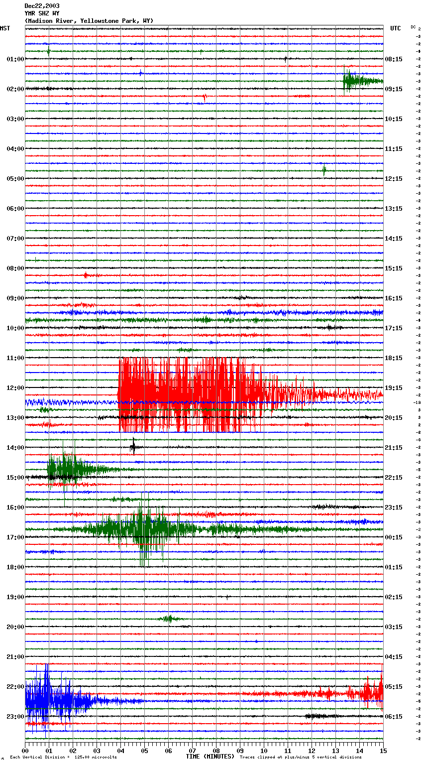423x764 pixels.
Task: Select the 11:00 MST row label
Action: click(x=15, y=358)
